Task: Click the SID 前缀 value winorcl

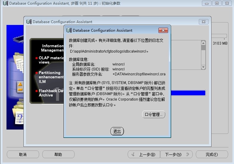Action: point(119,69)
